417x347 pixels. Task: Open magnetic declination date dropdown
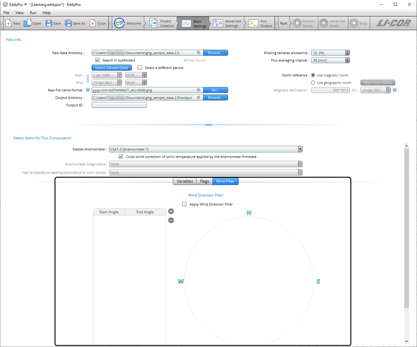(x=388, y=90)
